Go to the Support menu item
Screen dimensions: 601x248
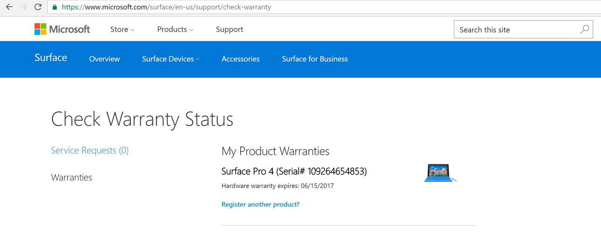click(229, 29)
